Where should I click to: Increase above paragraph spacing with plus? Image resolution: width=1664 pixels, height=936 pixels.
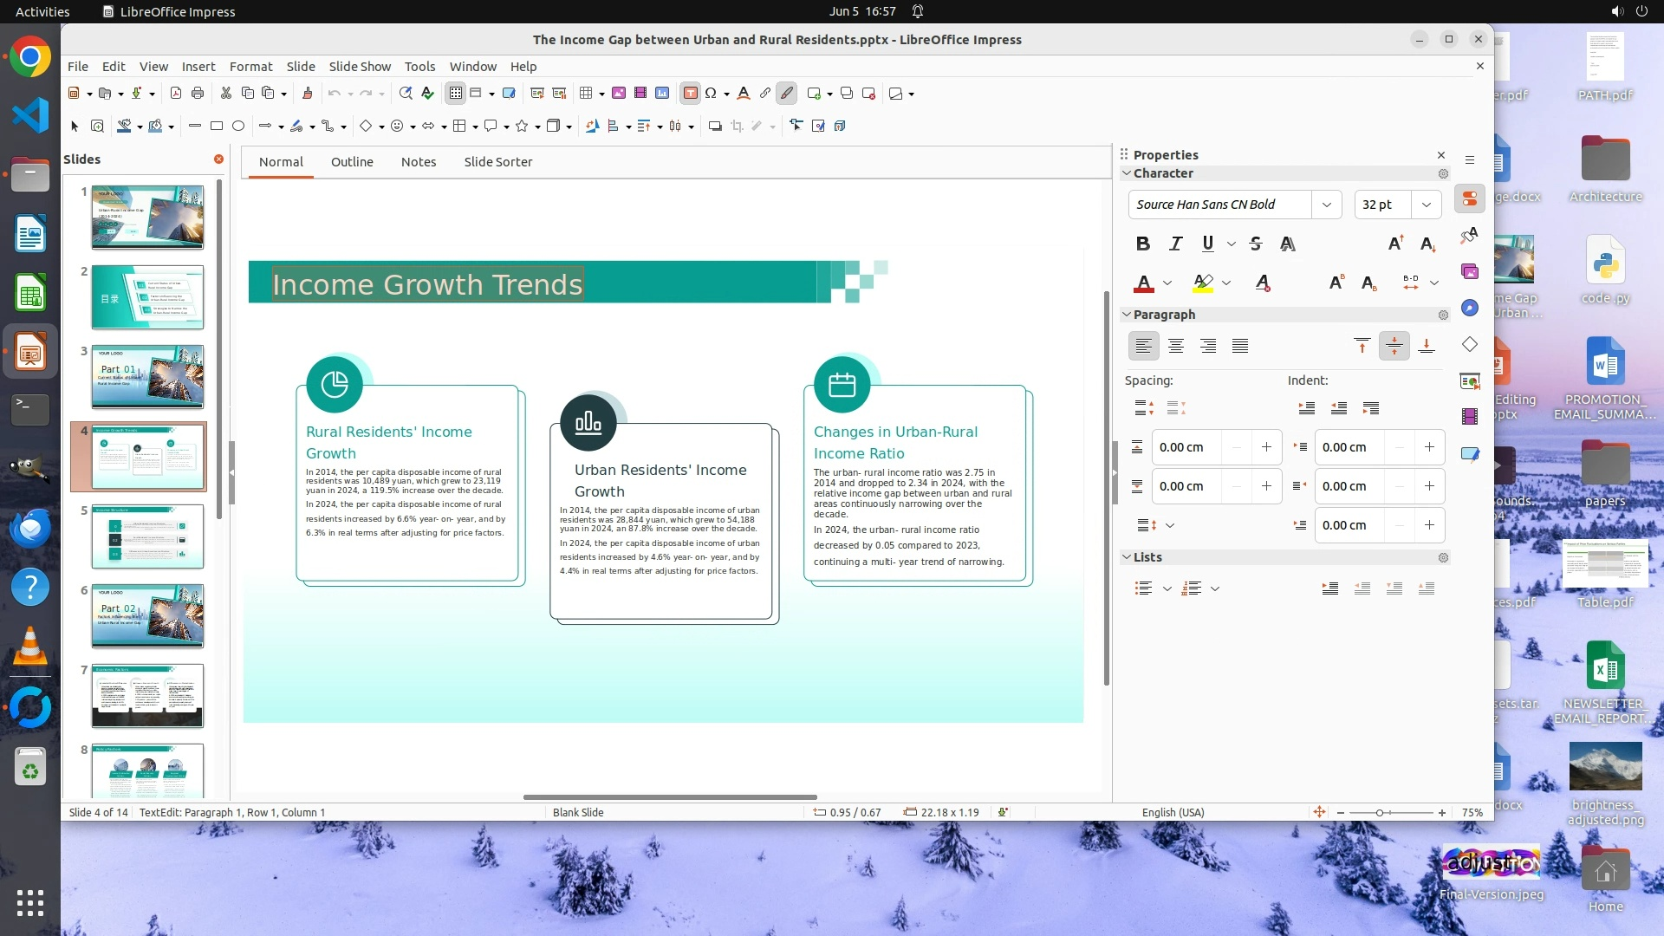click(1266, 447)
